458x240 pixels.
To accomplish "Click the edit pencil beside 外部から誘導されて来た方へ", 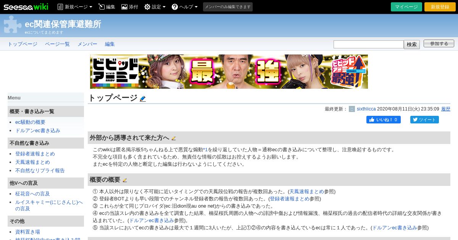I will tap(174, 138).
